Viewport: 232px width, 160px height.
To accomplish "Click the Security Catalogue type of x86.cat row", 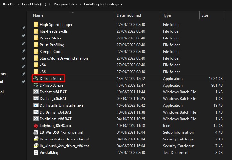I will click(x=179, y=146).
